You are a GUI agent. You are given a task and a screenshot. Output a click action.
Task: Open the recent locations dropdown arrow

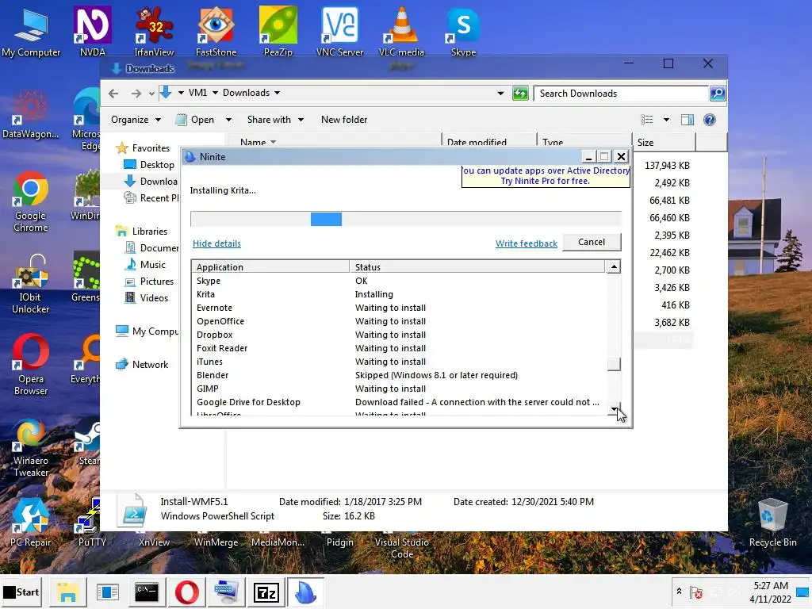[x=151, y=94]
